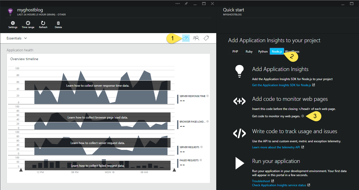Select the Python tab
Viewport: 359px width, 190px height.
coord(263,51)
